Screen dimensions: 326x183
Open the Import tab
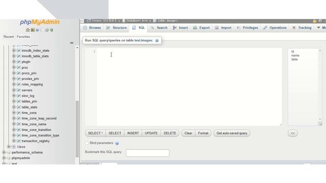[223, 28]
